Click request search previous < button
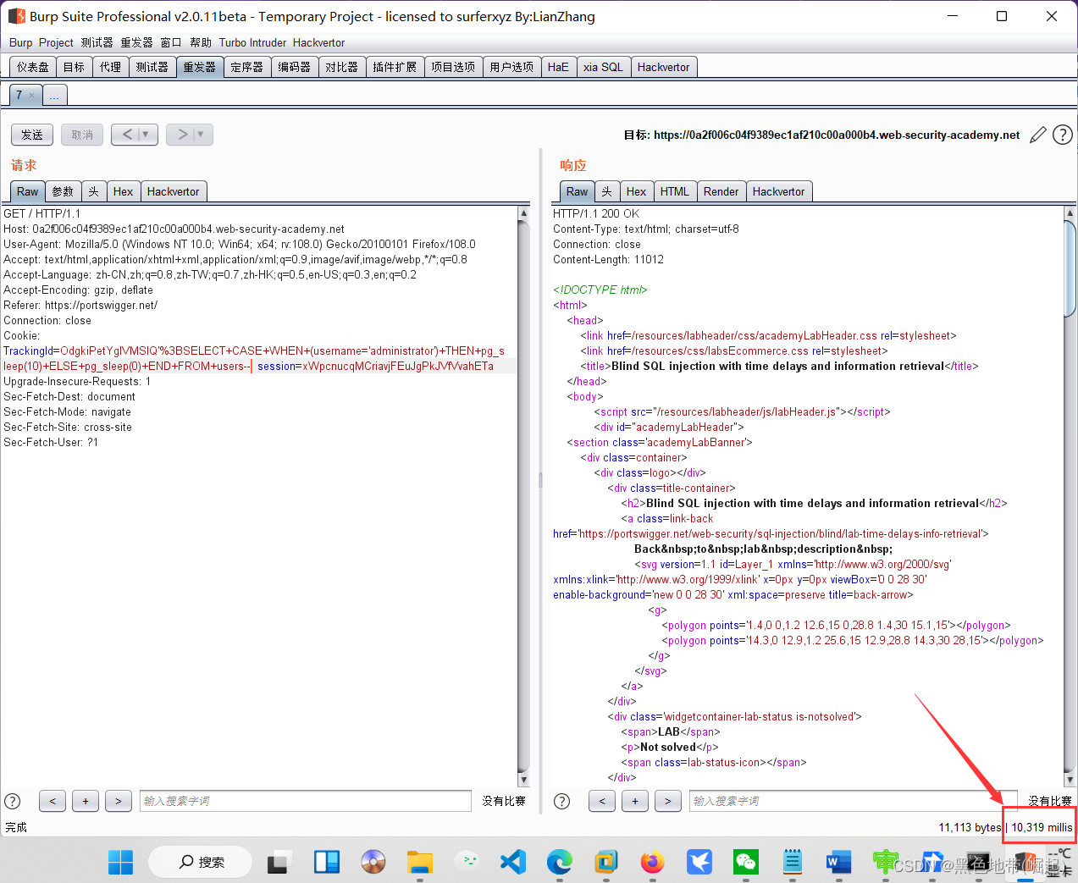 53,801
